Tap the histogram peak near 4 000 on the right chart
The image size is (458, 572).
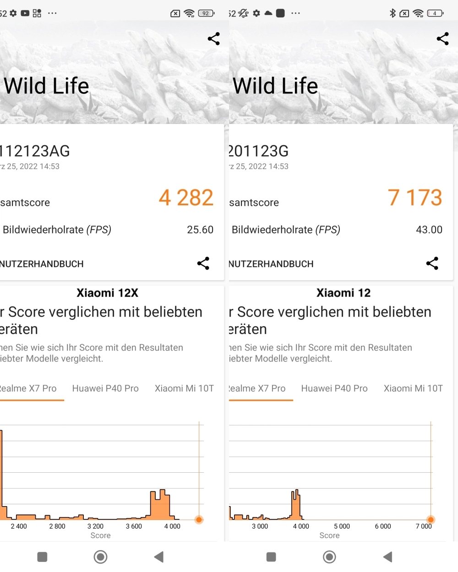[296, 505]
